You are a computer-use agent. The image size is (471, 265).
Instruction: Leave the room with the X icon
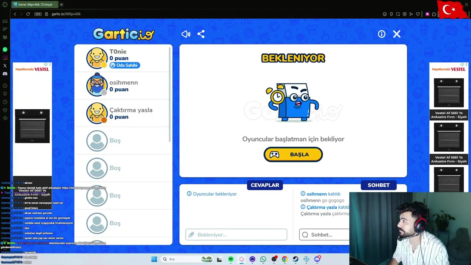point(397,34)
